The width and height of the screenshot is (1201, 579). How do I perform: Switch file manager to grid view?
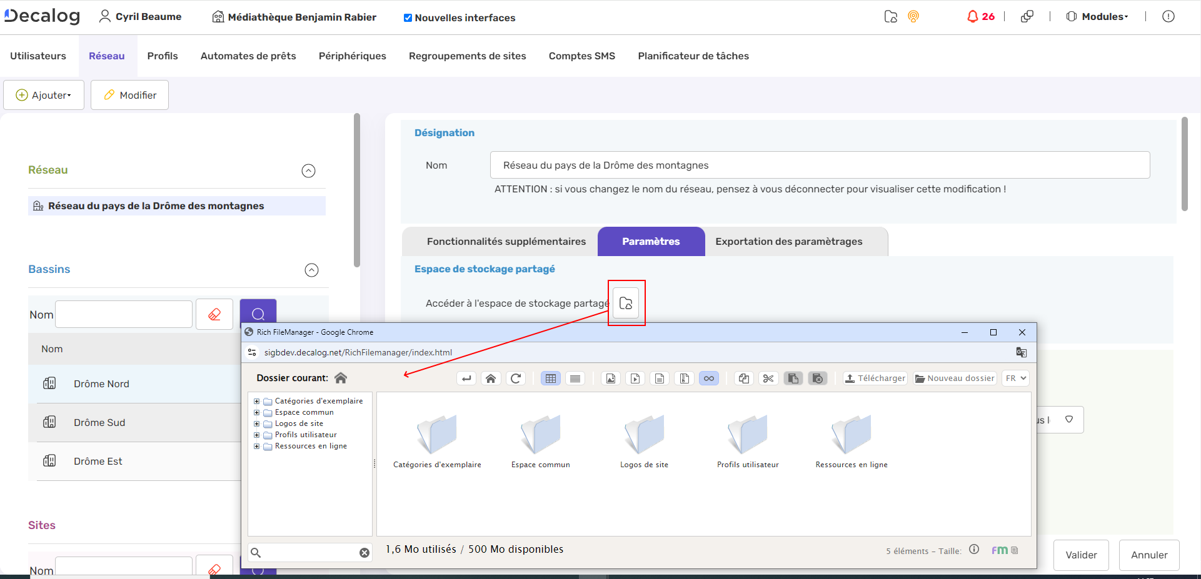coord(551,379)
